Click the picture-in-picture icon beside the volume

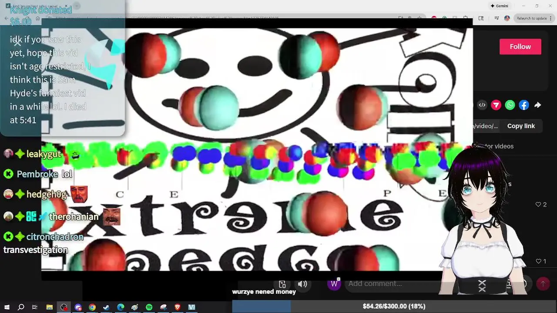tap(282, 284)
